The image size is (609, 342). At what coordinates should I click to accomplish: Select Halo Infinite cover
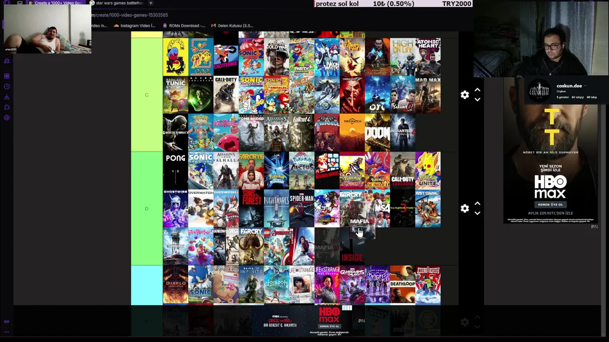251,285
